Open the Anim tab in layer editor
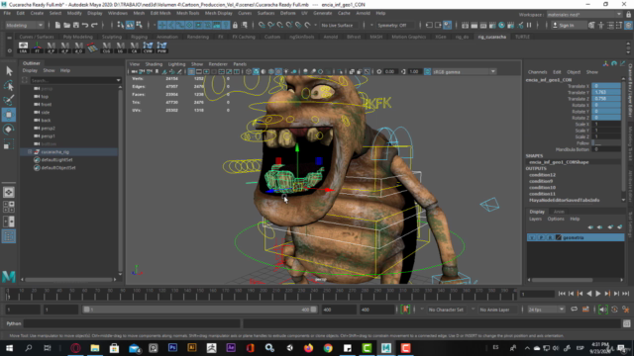Viewport: 634px width, 356px height. [559, 212]
